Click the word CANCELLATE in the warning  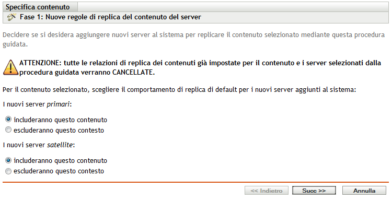[132, 73]
